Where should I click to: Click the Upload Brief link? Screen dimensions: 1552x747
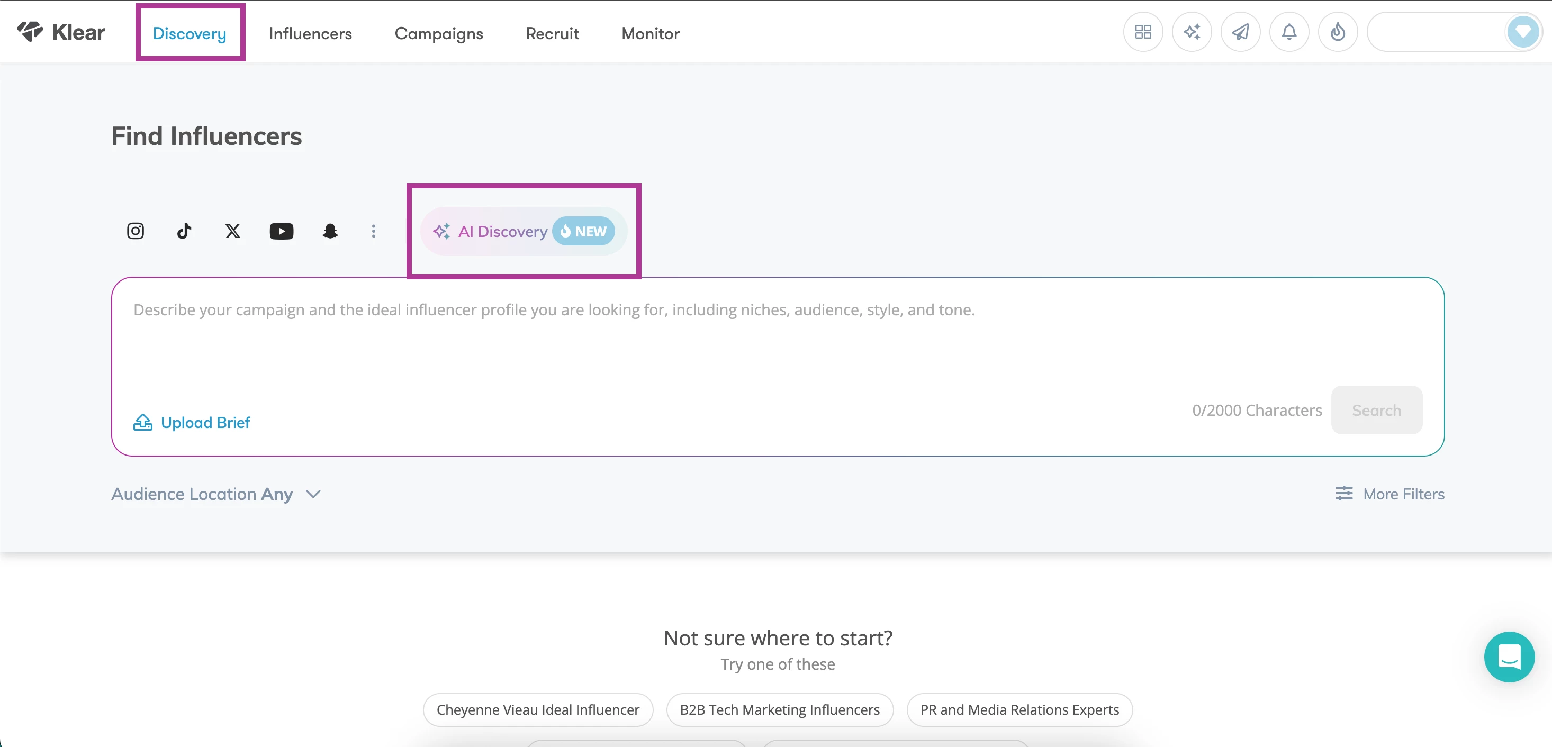click(192, 423)
